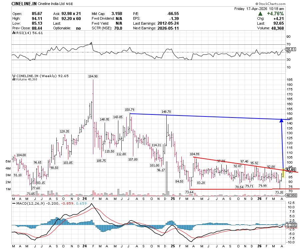Click the 84.50 low price label

coord(179,181)
